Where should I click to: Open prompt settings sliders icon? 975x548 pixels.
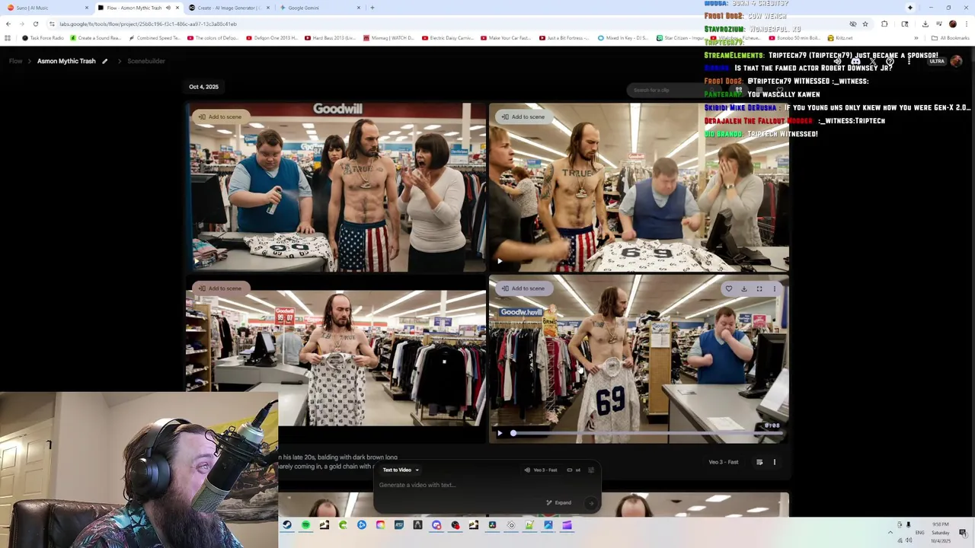[x=591, y=470]
